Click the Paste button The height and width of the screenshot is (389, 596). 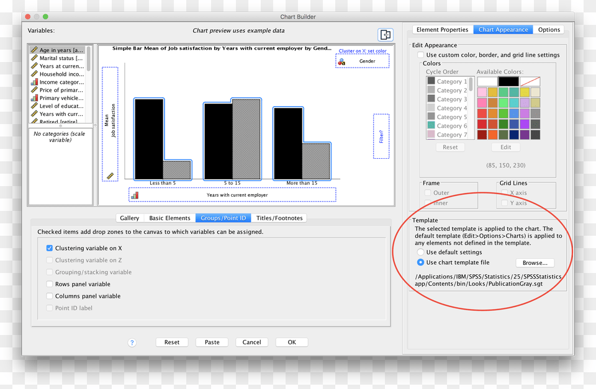[212, 342]
